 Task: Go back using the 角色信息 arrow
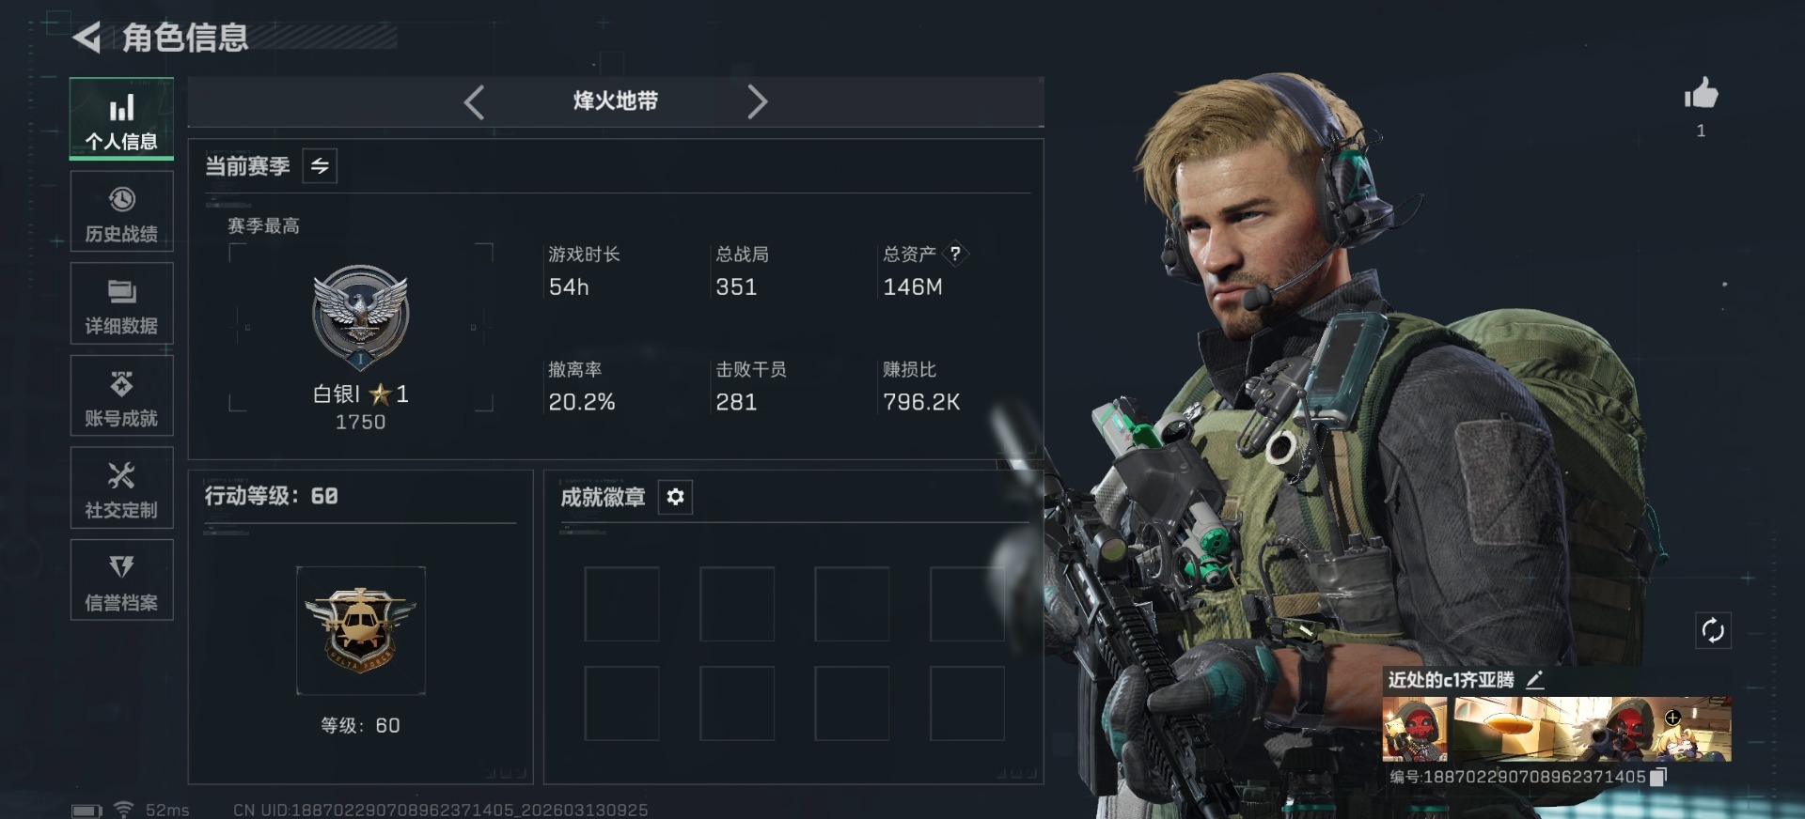pos(86,38)
